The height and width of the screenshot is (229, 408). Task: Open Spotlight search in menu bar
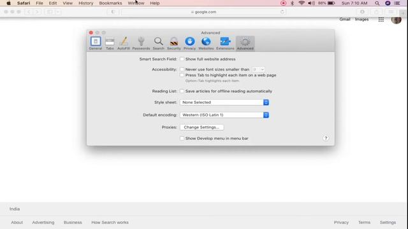[377, 3]
